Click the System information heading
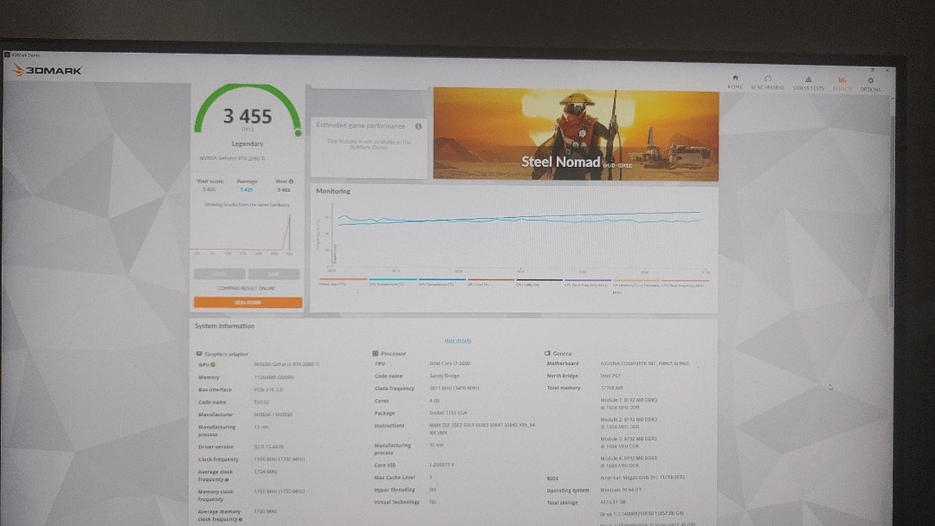Screen dimensions: 935x526 pos(224,326)
